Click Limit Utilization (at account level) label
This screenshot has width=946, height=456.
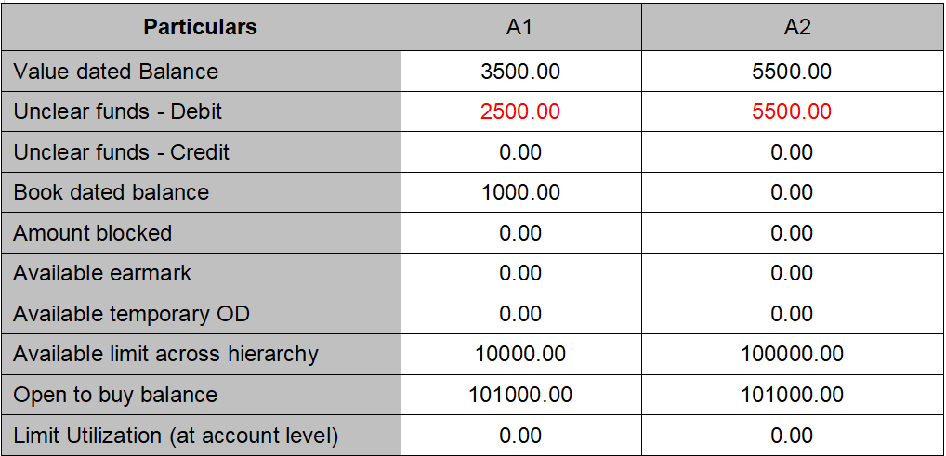coord(176,435)
